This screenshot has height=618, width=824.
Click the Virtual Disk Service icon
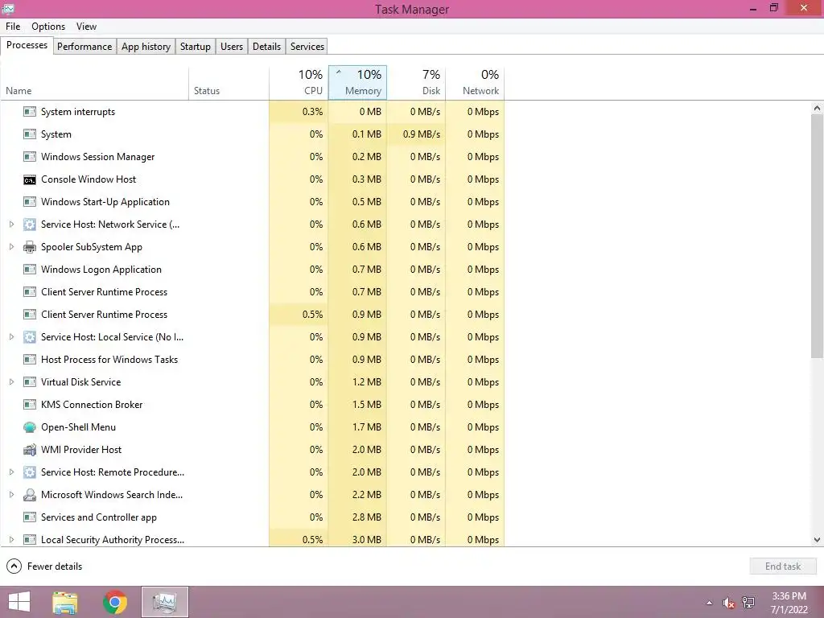tap(30, 382)
